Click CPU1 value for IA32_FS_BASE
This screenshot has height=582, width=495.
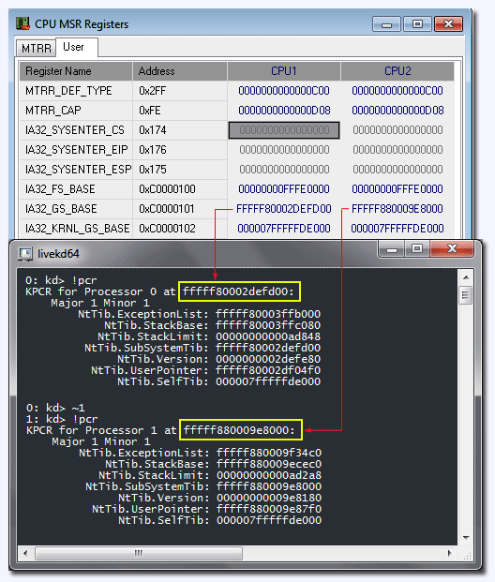pos(284,189)
